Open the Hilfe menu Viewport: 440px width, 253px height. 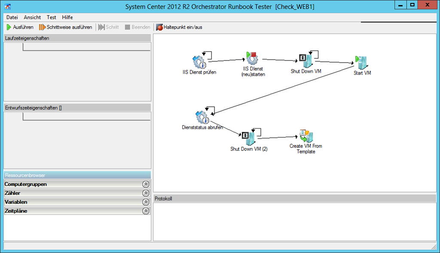67,18
